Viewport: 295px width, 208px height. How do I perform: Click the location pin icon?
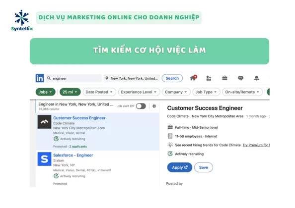[x=107, y=78]
